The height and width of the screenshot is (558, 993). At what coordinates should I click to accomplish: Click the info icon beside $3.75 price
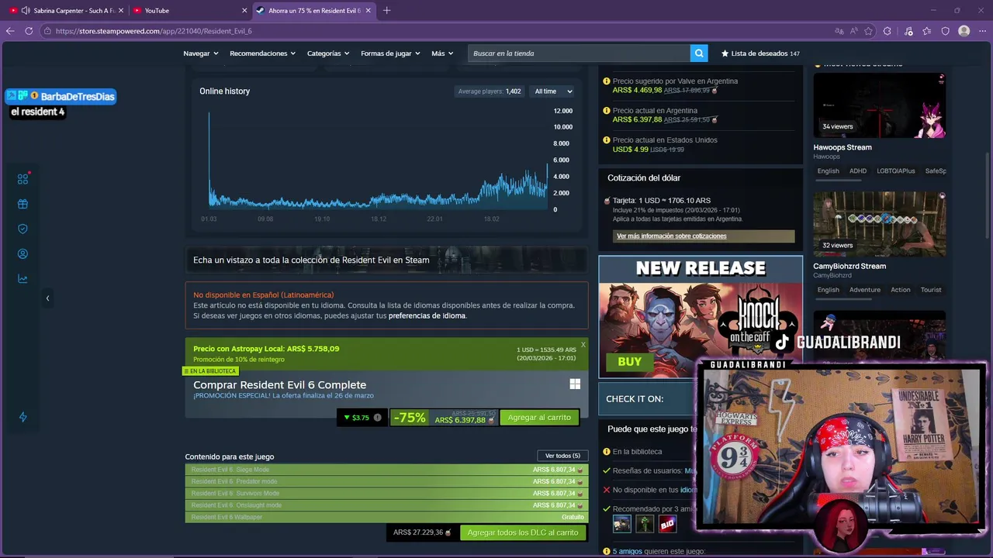377,418
